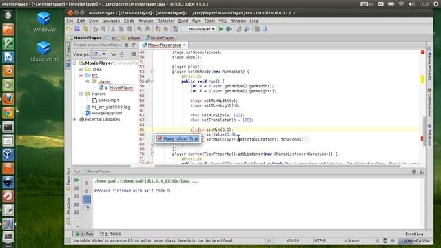Open the Replace toolbar icon

pyautogui.click(x=147, y=29)
